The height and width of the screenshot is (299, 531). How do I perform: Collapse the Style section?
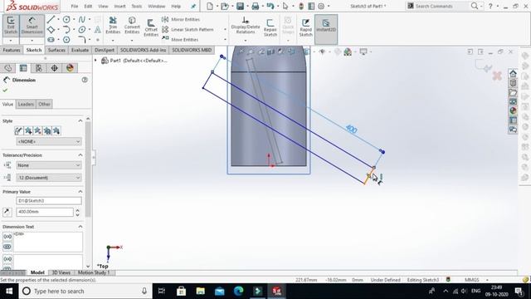click(x=80, y=121)
